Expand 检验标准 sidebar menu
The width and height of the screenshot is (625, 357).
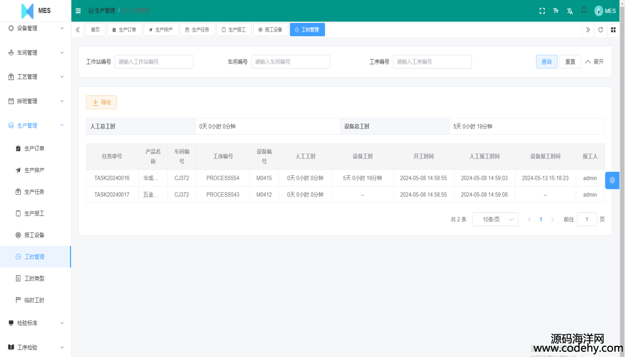click(x=36, y=323)
